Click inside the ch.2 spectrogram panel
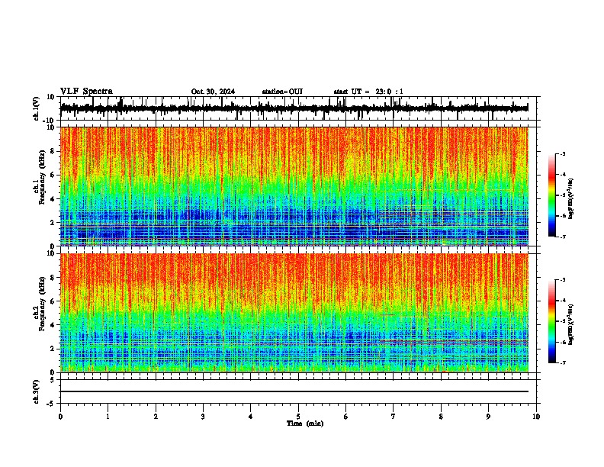Image resolution: width=604 pixels, height=467 pixels. (x=294, y=313)
